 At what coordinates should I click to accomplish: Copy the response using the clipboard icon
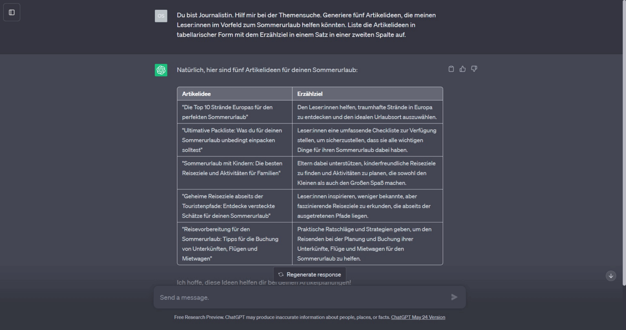[451, 69]
